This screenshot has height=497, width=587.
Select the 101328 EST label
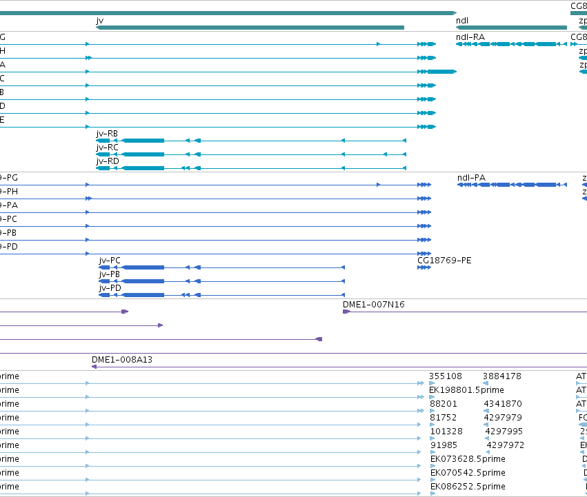pyautogui.click(x=446, y=432)
